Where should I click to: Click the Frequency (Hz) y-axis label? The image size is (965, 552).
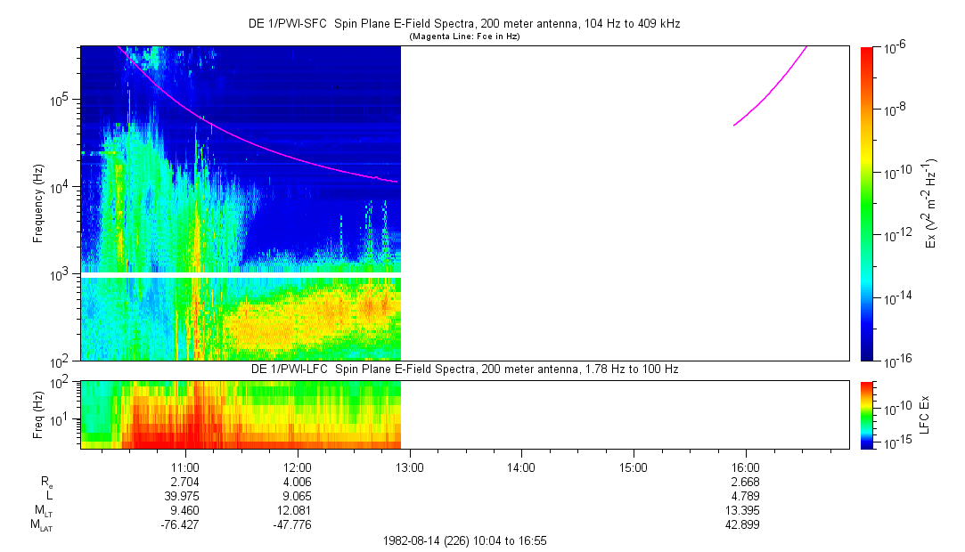(38, 203)
